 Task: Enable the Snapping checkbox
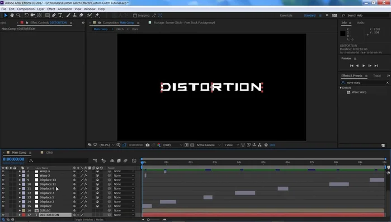(135, 16)
